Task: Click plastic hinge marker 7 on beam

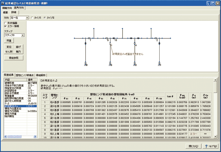Action: pos(89,38)
